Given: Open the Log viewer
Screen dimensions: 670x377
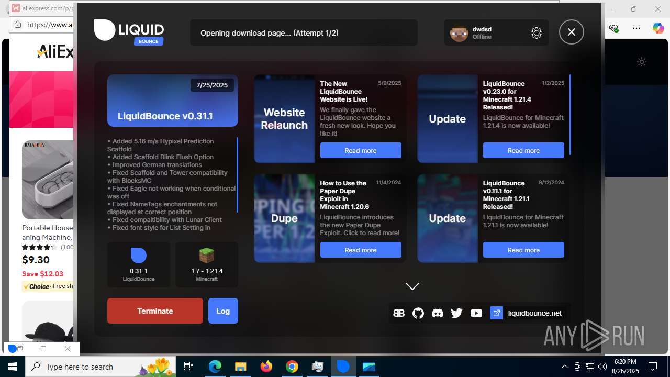Looking at the screenshot, I should 223,311.
